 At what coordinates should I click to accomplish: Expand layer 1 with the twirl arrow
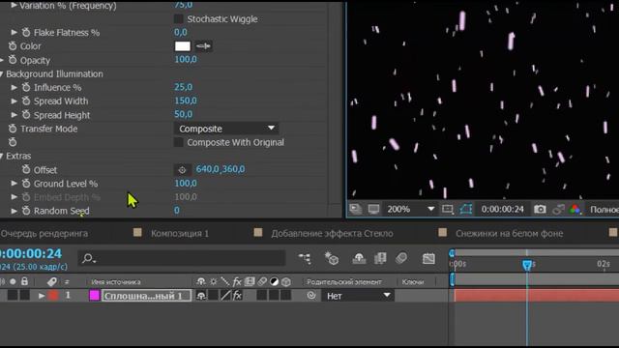click(x=41, y=296)
